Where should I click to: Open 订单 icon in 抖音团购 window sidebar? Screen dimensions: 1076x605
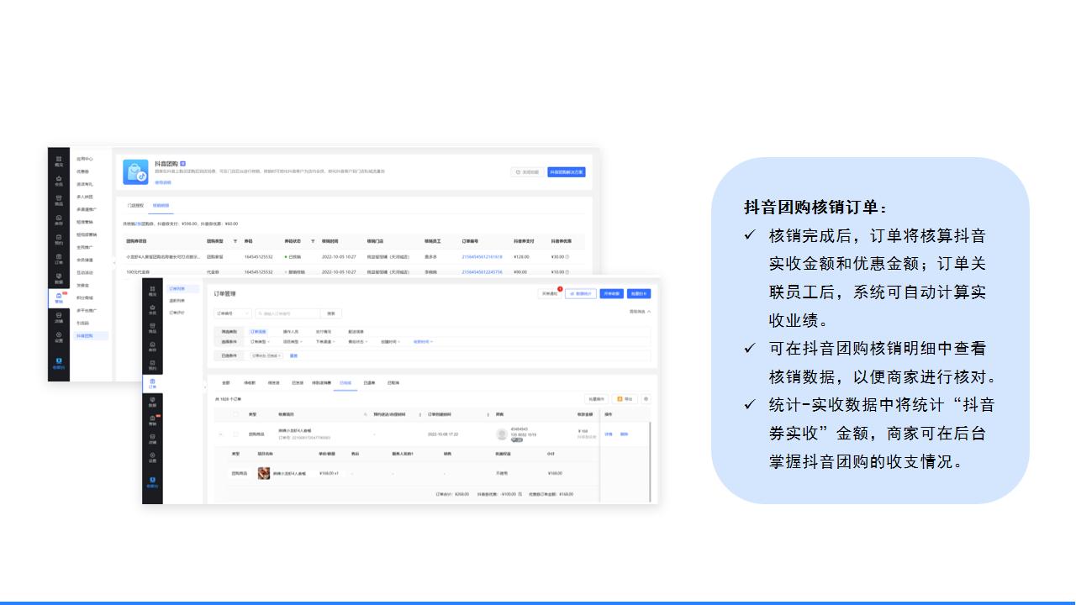coord(59,259)
